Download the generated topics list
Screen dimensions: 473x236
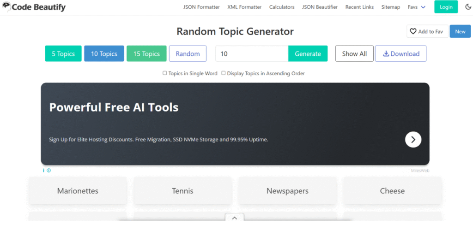400,53
